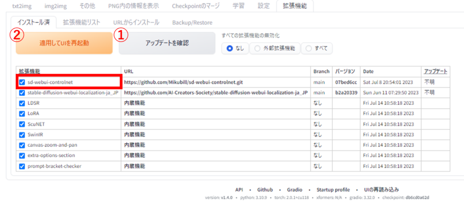
Task: Open the 設定 tab
Action: coord(263,6)
